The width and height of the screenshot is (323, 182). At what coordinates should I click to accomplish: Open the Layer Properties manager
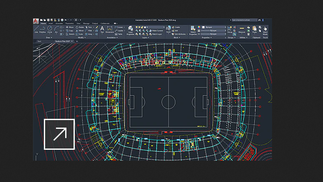131,31
